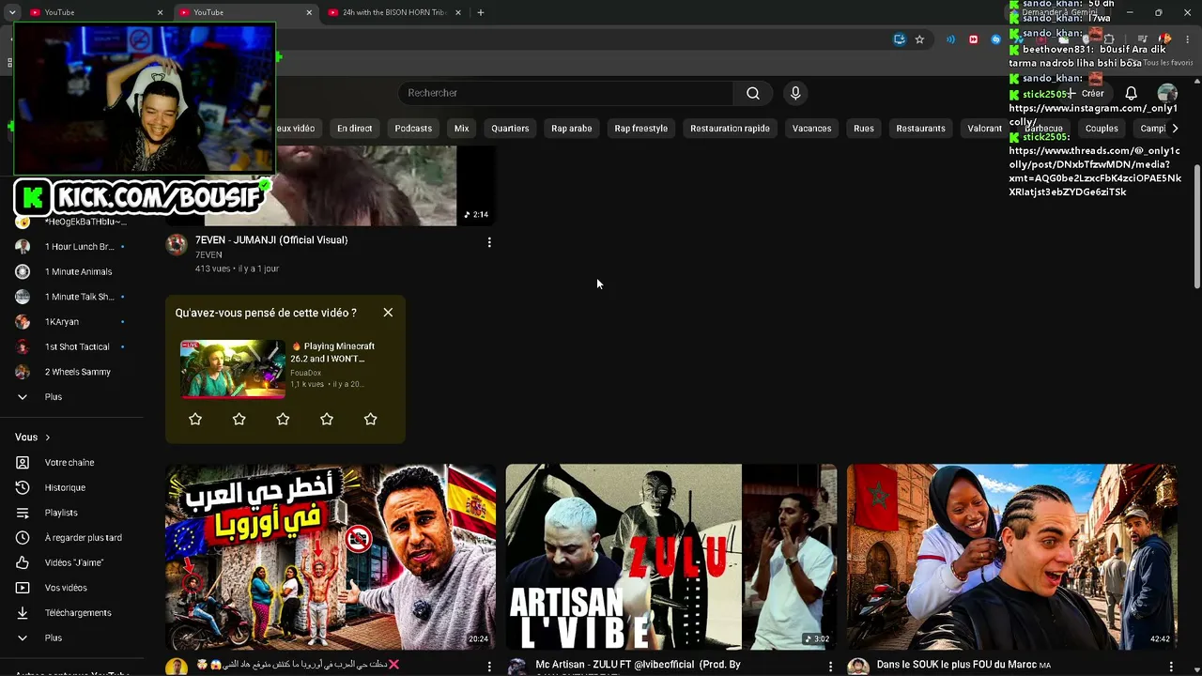
Task: Play the Artisan L'Vibe ZULU thumbnail
Action: pyautogui.click(x=670, y=557)
